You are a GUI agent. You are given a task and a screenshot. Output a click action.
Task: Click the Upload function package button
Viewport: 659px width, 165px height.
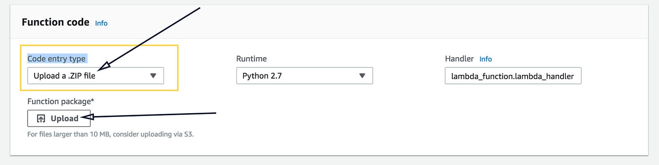(59, 119)
